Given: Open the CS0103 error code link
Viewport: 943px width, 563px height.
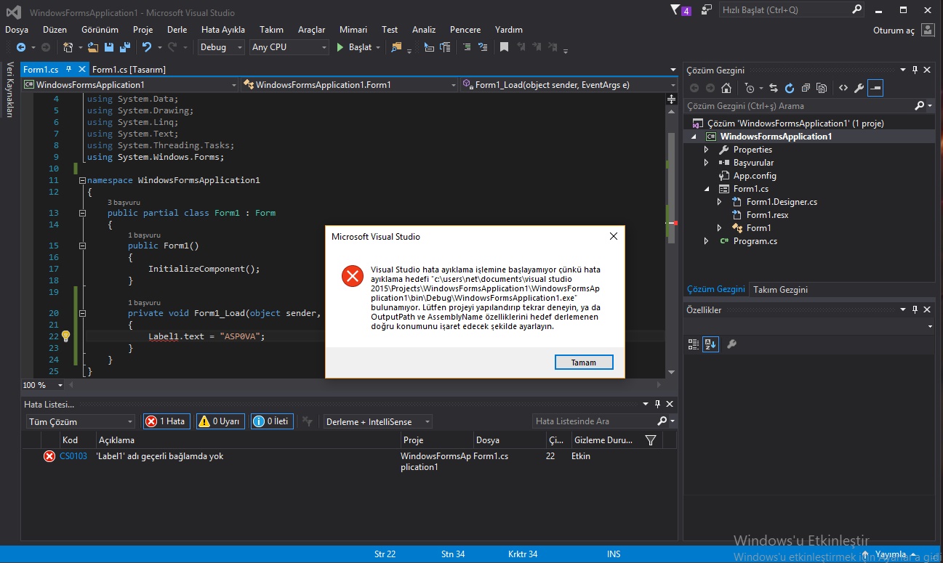Looking at the screenshot, I should [73, 456].
